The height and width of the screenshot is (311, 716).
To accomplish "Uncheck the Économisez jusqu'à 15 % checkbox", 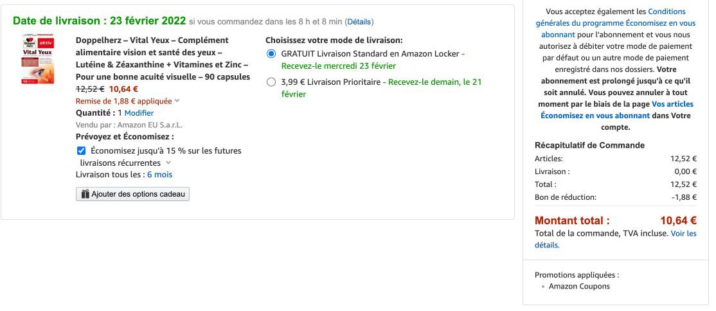I will point(81,151).
